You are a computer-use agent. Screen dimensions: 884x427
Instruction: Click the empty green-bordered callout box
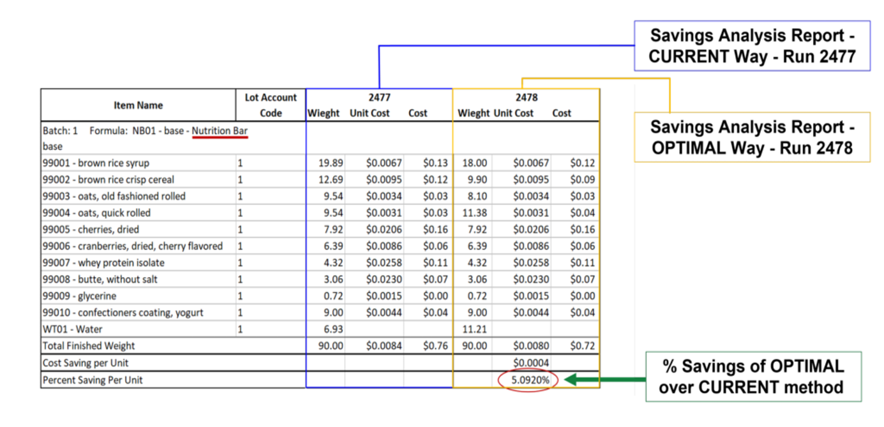[x=753, y=377]
